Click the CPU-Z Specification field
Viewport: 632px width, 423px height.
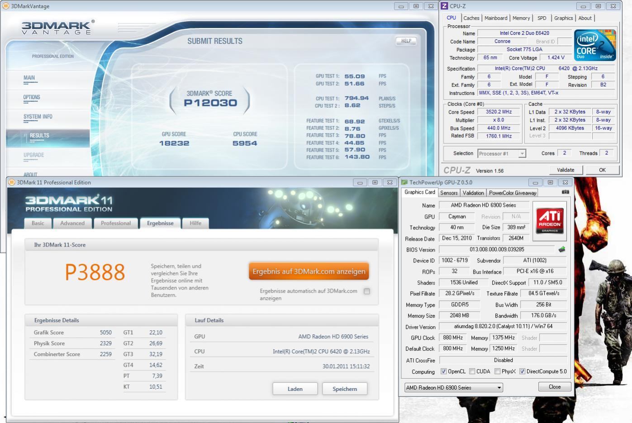[546, 68]
